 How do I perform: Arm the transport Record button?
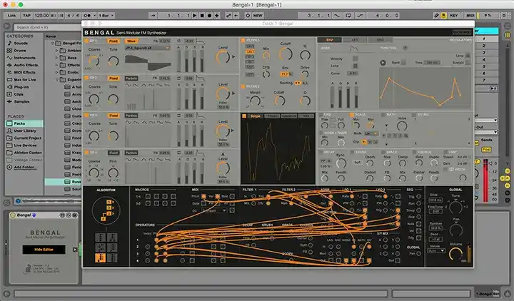pyautogui.click(x=209, y=16)
